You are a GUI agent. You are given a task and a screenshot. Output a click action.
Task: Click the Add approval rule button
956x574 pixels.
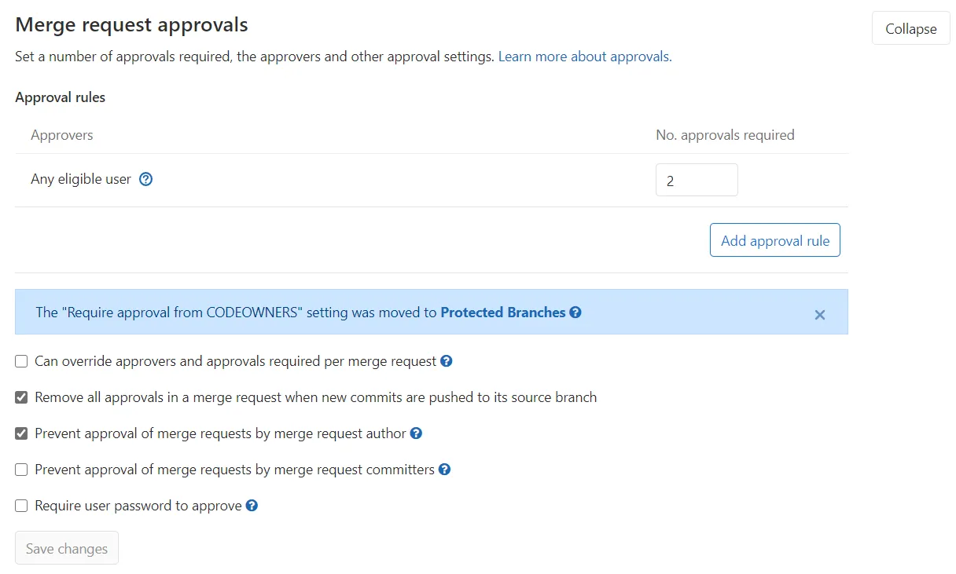[774, 239]
